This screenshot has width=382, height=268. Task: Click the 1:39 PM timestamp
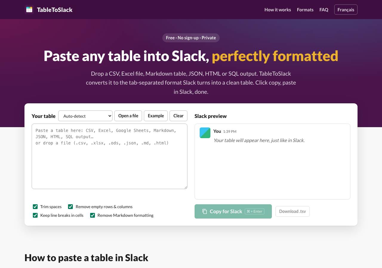230,132
